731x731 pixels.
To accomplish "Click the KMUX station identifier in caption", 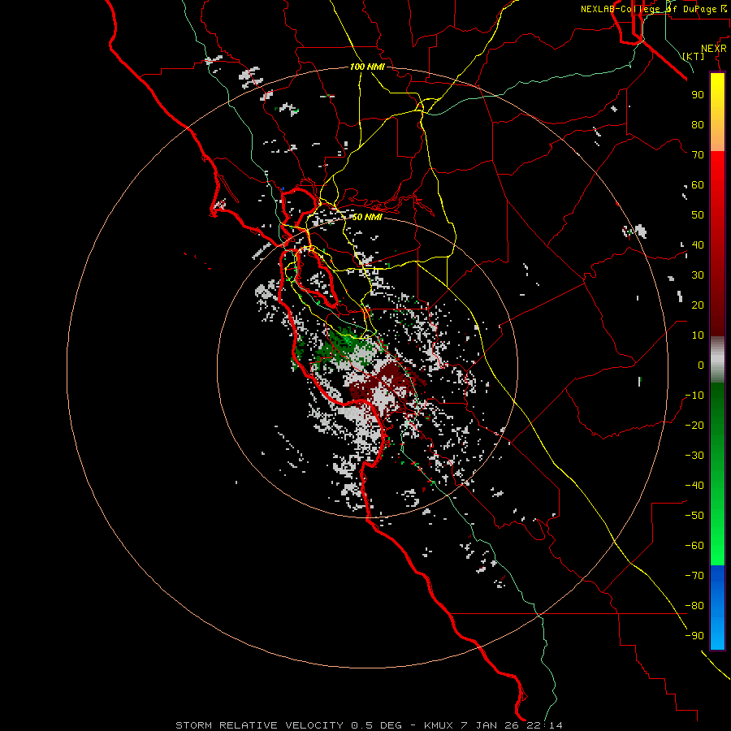I will click(x=439, y=725).
